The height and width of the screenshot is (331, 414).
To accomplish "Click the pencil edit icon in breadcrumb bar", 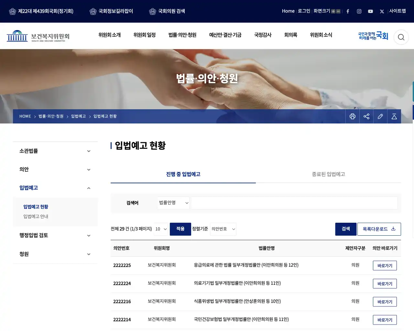I will pos(380,116).
